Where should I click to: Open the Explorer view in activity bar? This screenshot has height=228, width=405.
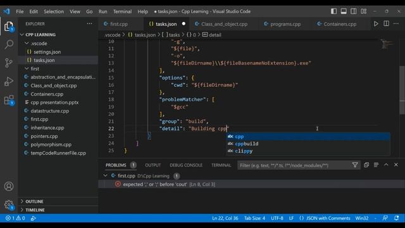(x=9, y=27)
